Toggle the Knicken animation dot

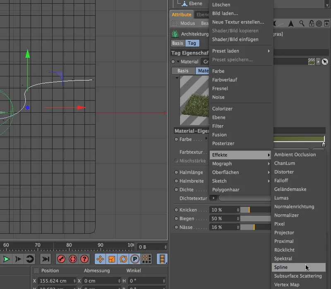click(176, 210)
